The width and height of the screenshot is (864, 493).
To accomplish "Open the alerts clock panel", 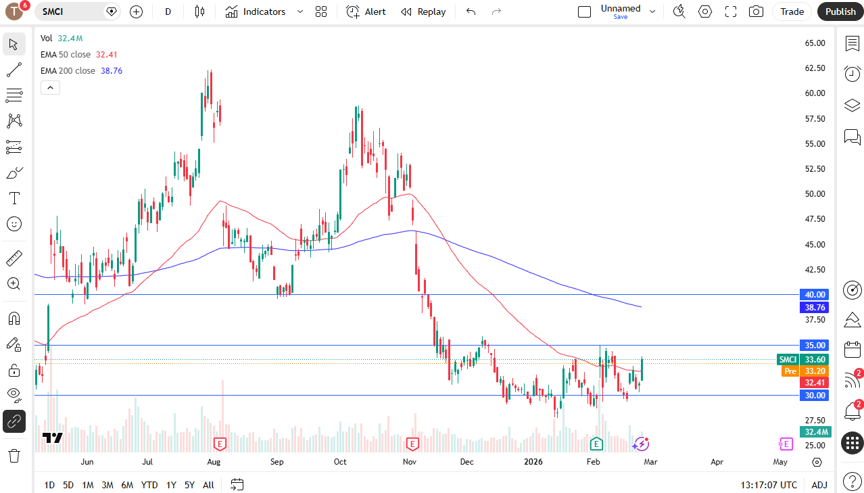I will [x=852, y=74].
